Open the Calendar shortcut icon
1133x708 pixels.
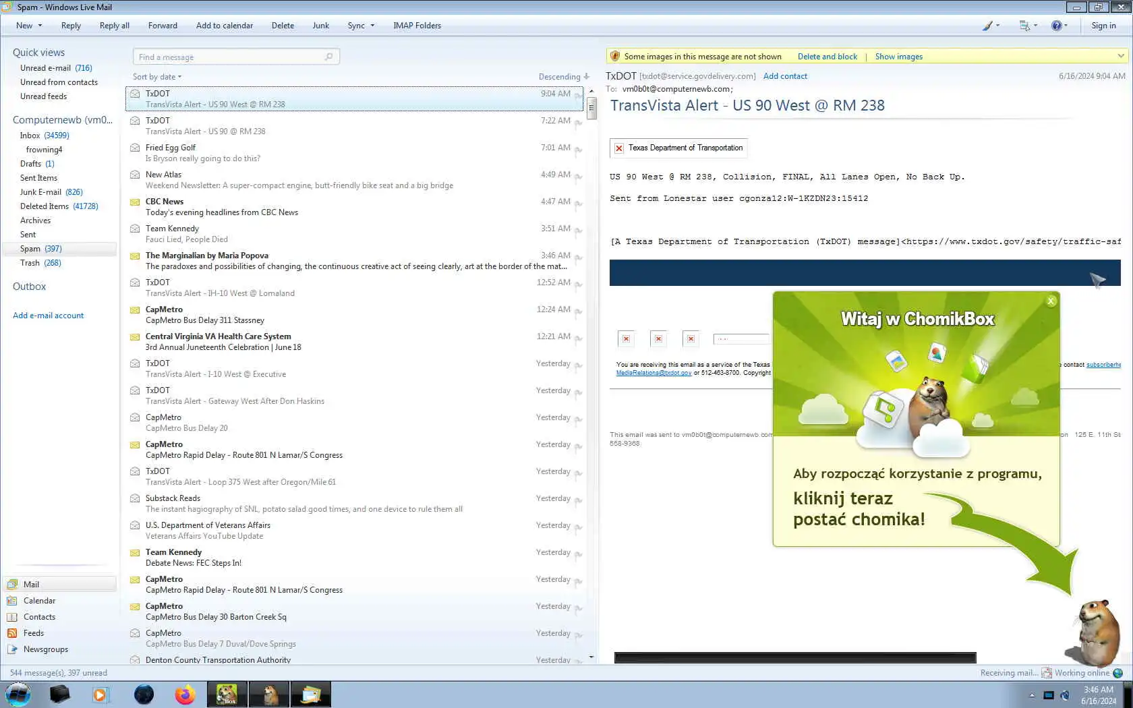[12, 601]
